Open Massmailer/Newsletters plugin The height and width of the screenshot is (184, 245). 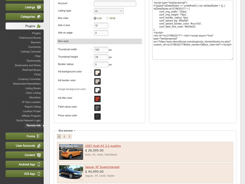click(x=27, y=84)
